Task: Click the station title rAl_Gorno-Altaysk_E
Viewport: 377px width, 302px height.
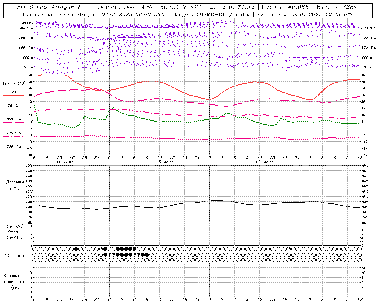Action: coord(49,7)
